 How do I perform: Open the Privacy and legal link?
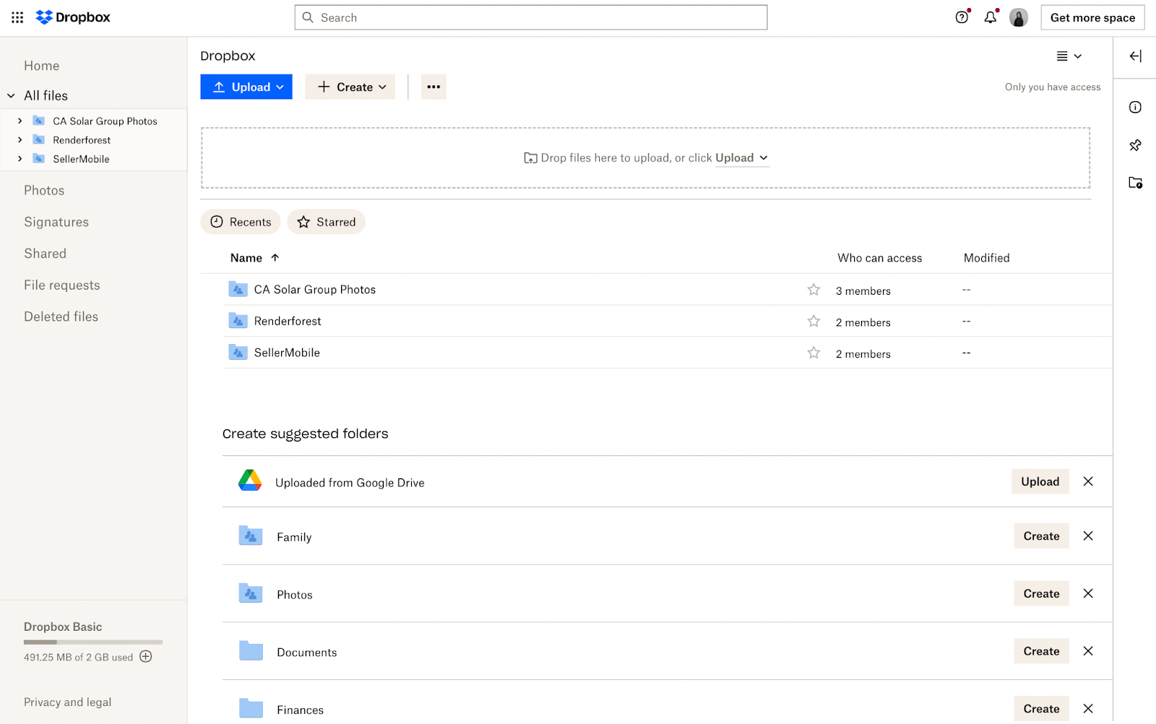coord(68,702)
